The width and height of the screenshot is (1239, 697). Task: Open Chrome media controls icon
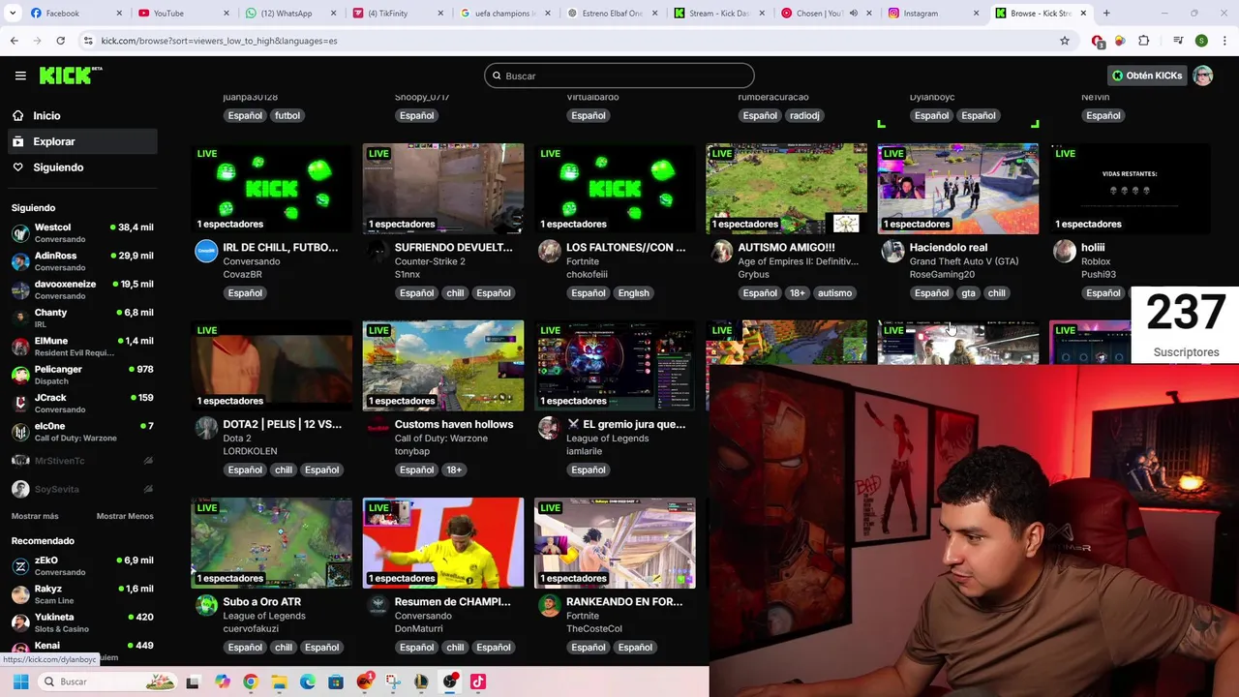[1178, 41]
